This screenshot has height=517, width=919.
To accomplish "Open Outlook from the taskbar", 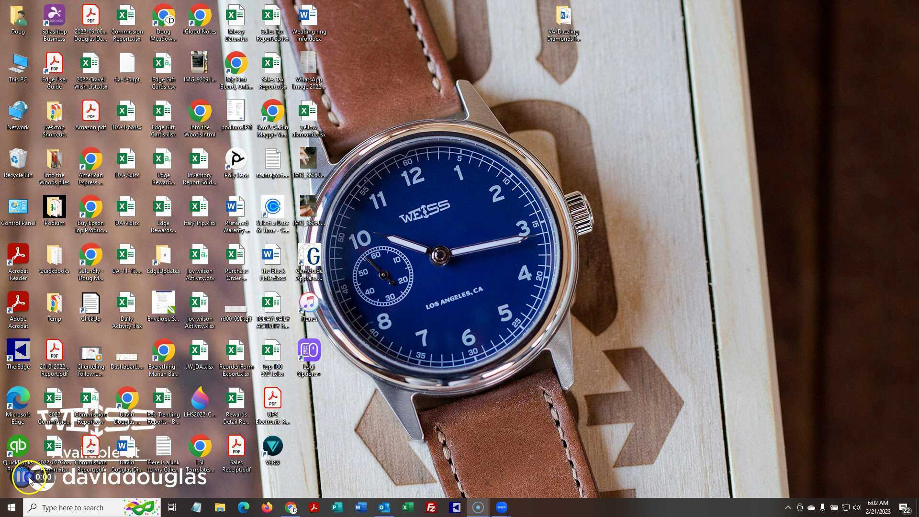I will (384, 507).
